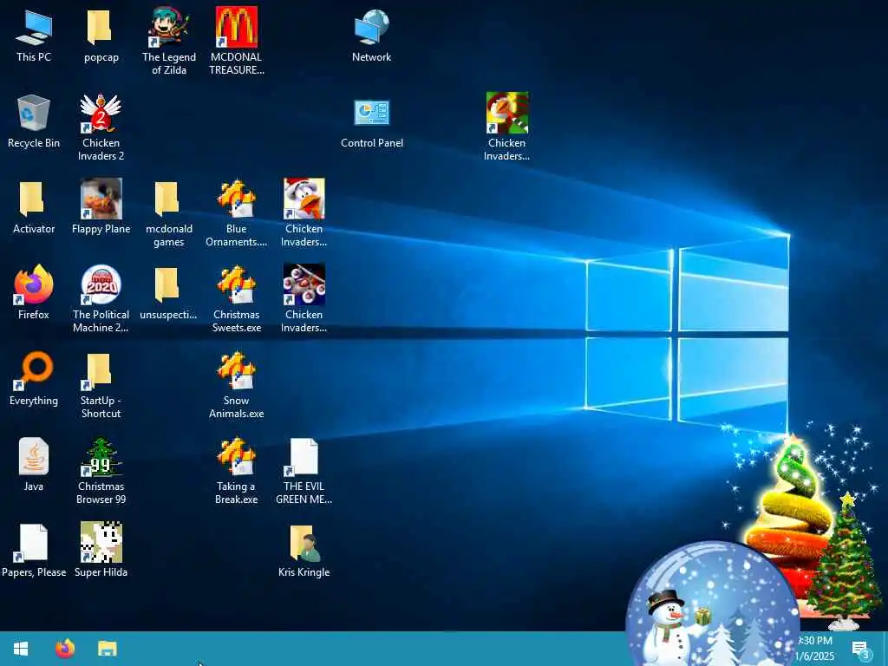Launch Firefox from the desktop
The width and height of the screenshot is (888, 666).
(x=34, y=293)
